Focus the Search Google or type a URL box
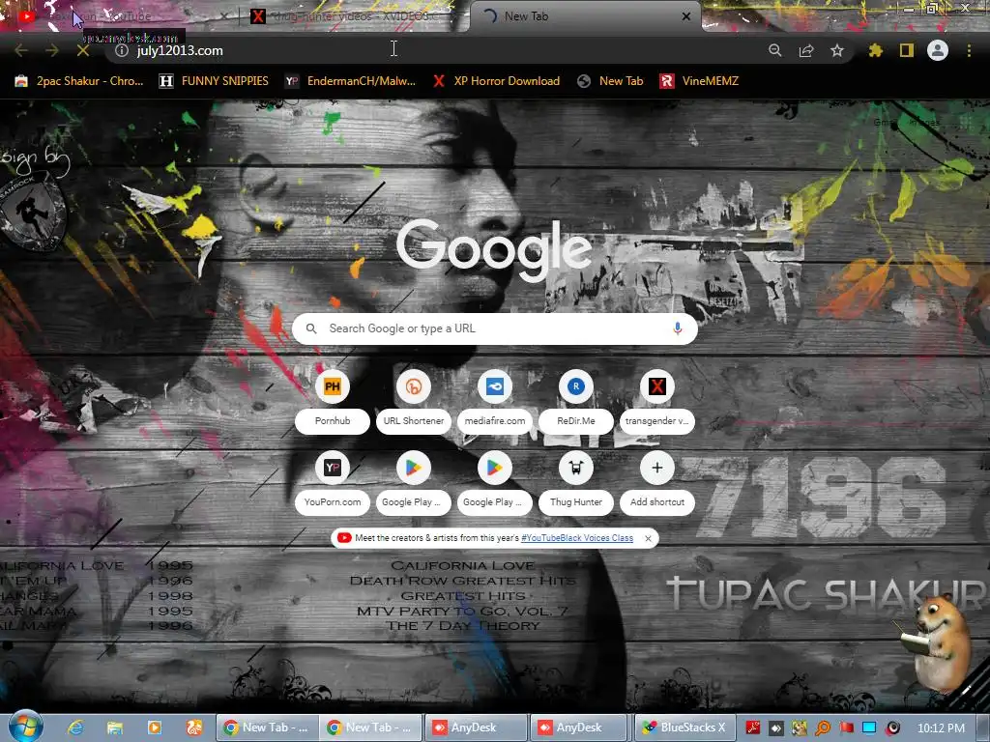 tap(494, 328)
